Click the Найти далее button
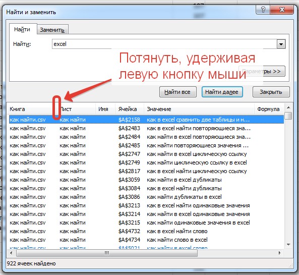 [x=222, y=92]
